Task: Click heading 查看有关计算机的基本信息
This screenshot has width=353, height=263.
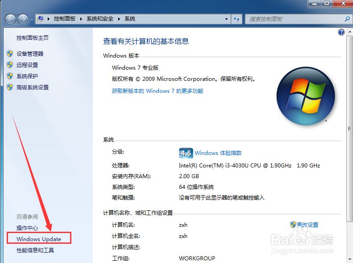Action: 146,41
